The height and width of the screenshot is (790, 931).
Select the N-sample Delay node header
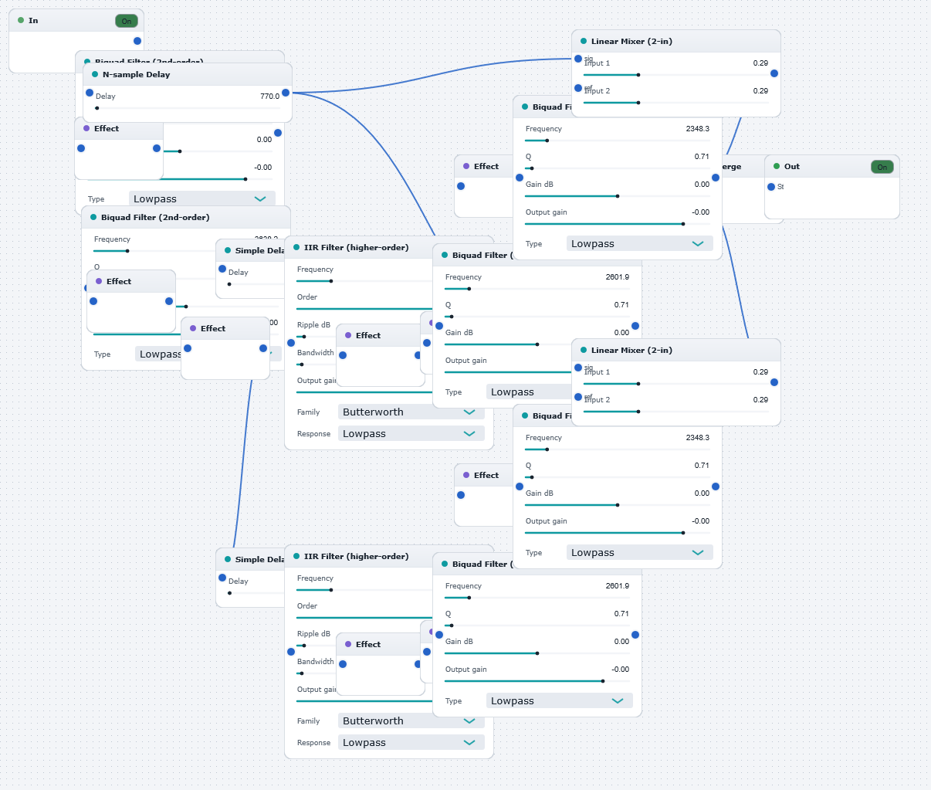coord(188,74)
